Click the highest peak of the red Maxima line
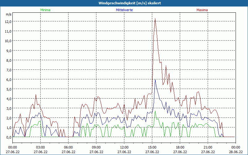Screen dimensions: 248x155 pyautogui.click(x=155, y=19)
